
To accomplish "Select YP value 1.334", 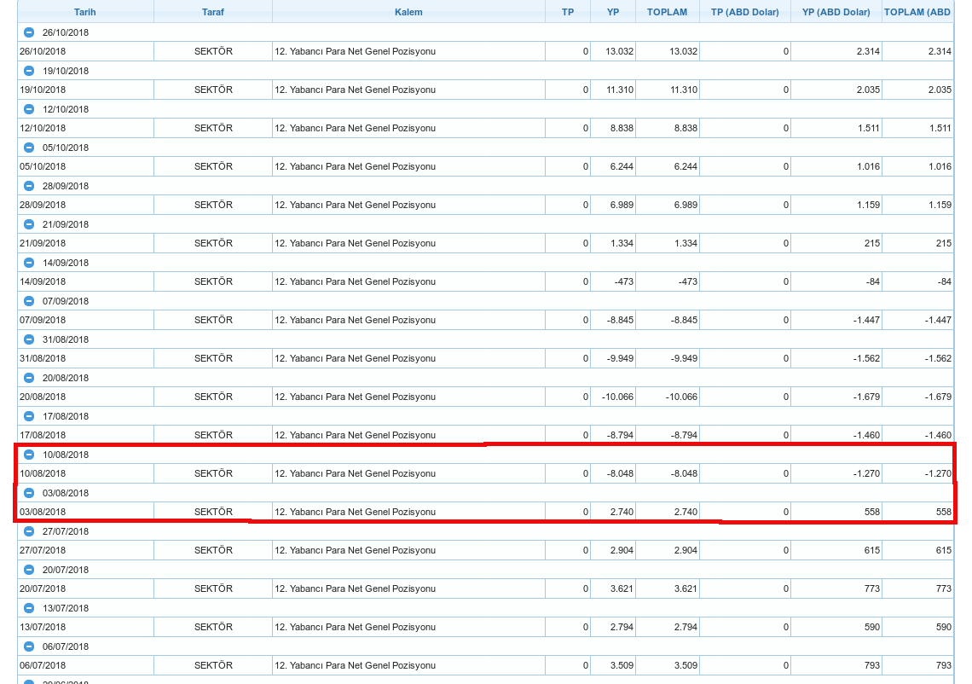I will coord(613,244).
